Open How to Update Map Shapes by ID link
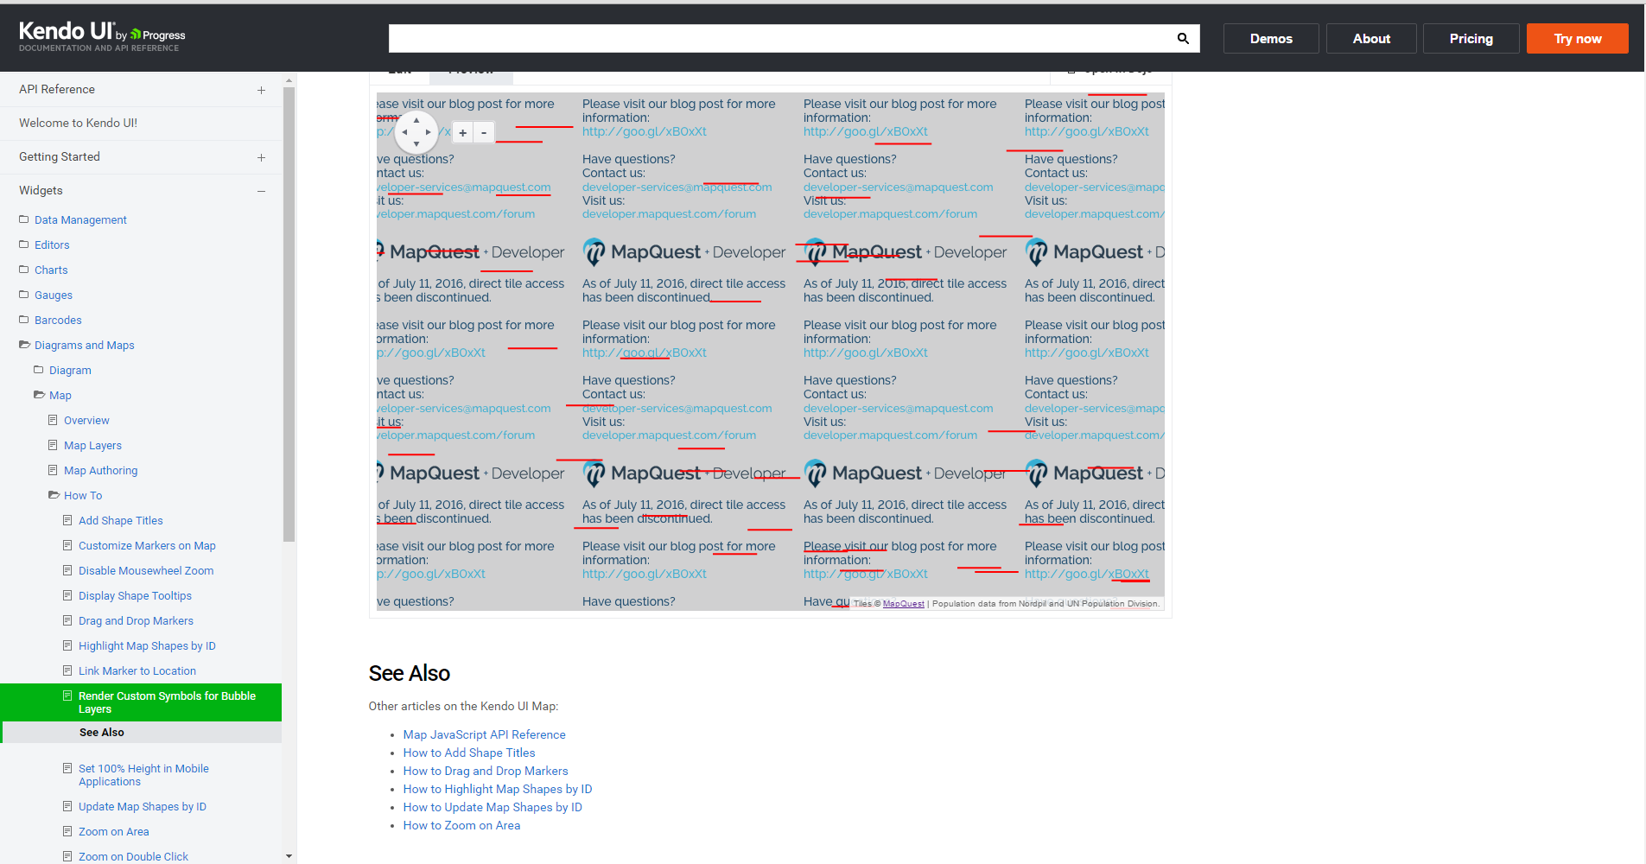Viewport: 1646px width, 864px height. [493, 807]
